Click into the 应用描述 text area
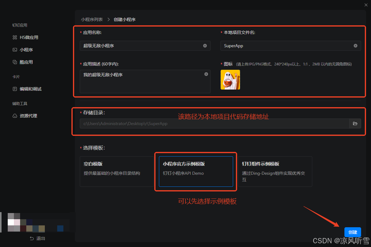The image size is (371, 247). tap(145, 81)
